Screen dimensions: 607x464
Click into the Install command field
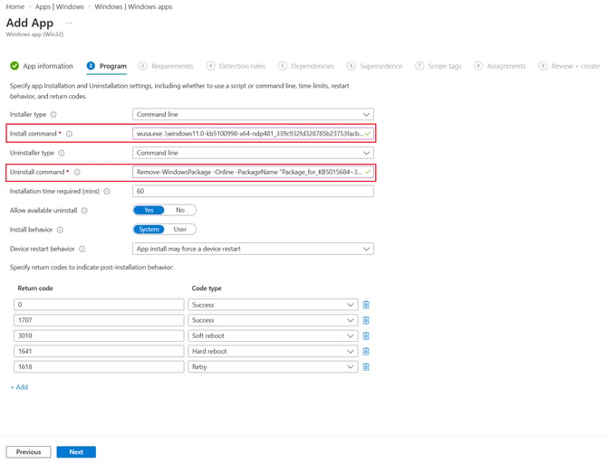point(253,134)
